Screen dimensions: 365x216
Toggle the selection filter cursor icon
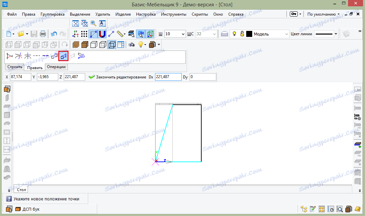click(141, 34)
